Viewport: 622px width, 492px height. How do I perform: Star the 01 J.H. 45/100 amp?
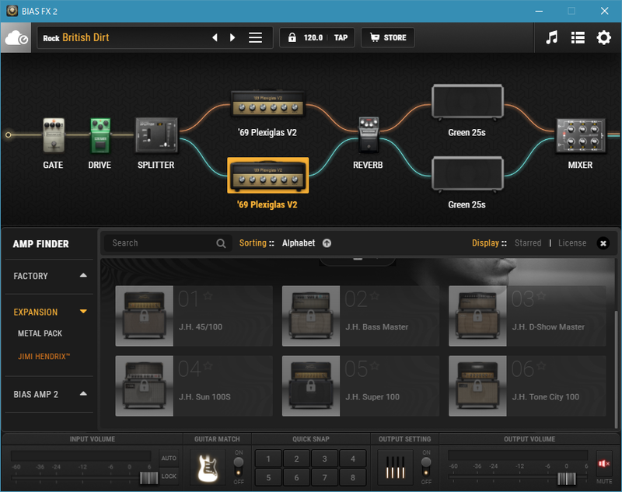pos(208,295)
